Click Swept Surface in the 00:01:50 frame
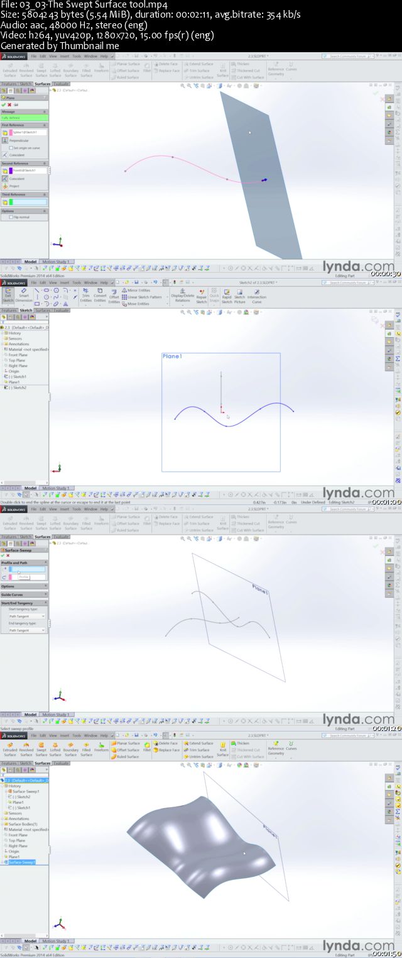The image size is (402, 958). [41, 749]
